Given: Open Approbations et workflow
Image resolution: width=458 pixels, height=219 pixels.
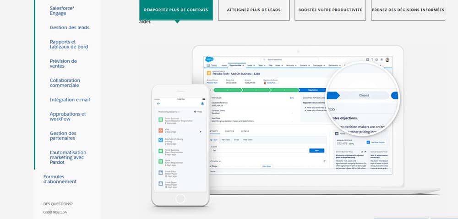Looking at the screenshot, I should click(x=68, y=116).
